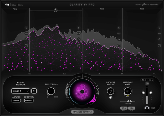Open the preset name field showing None
Screen dimensions: 164x116
pos(21,5)
